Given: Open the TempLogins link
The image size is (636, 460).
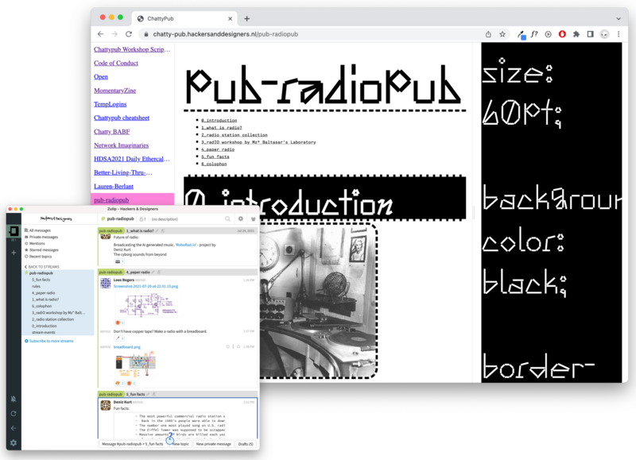Looking at the screenshot, I should [110, 104].
